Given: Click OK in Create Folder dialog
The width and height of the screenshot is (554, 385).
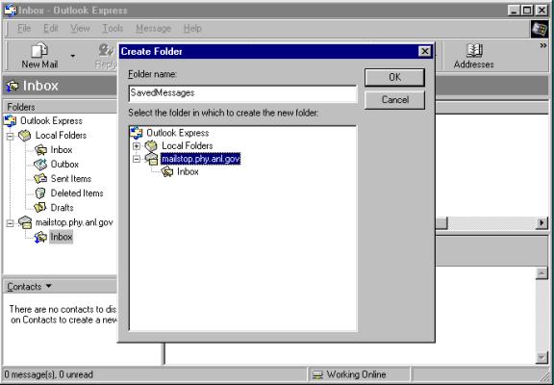Looking at the screenshot, I should (x=394, y=77).
